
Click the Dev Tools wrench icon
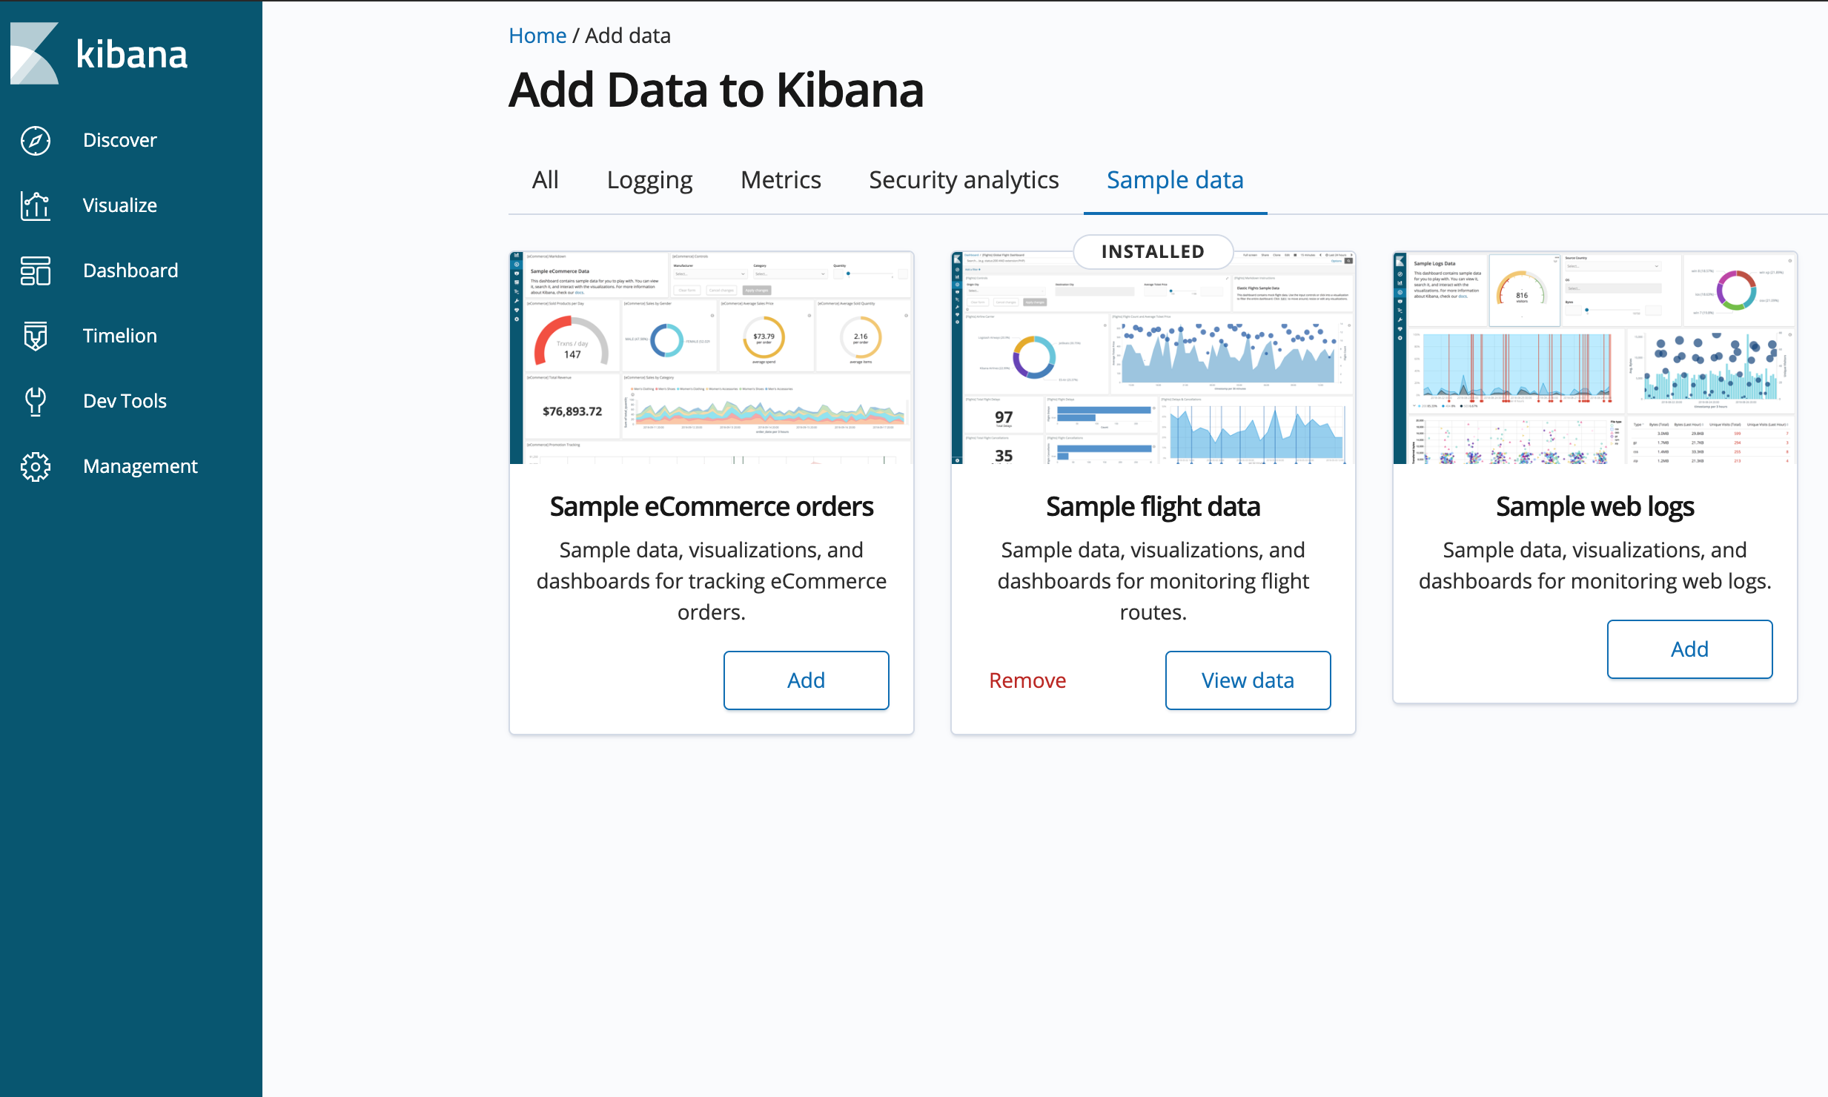click(x=35, y=401)
